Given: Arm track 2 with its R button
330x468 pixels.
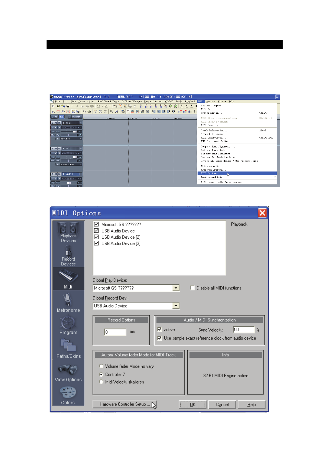Looking at the screenshot, I should coord(59,149).
